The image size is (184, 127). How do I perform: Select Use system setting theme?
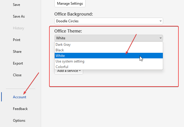(x=109, y=61)
